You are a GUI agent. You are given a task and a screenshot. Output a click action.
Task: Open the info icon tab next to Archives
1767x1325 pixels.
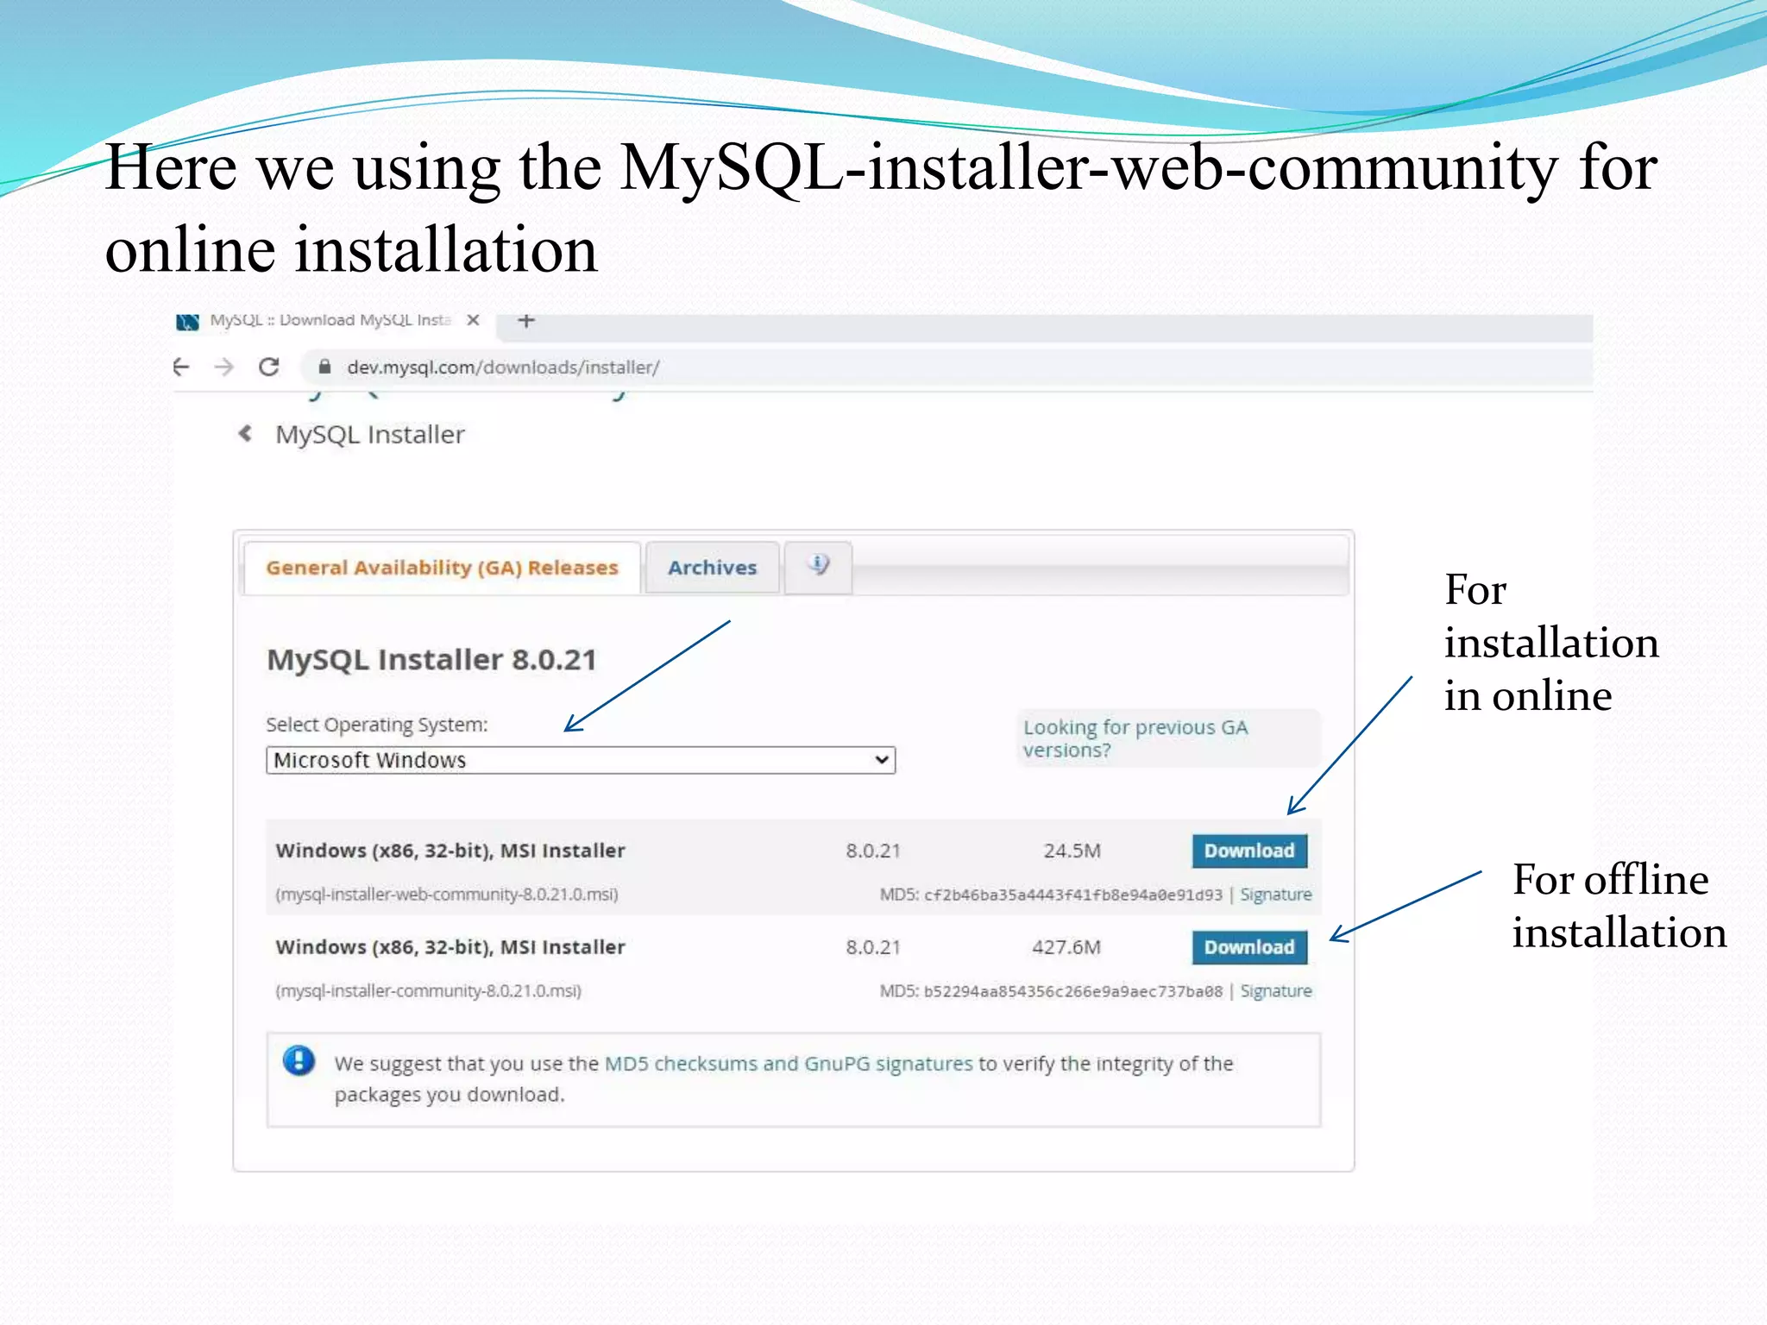[819, 566]
